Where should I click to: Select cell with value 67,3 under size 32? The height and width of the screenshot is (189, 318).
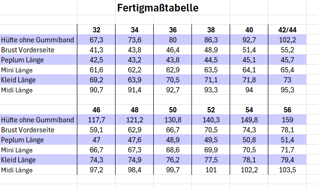tap(96, 40)
